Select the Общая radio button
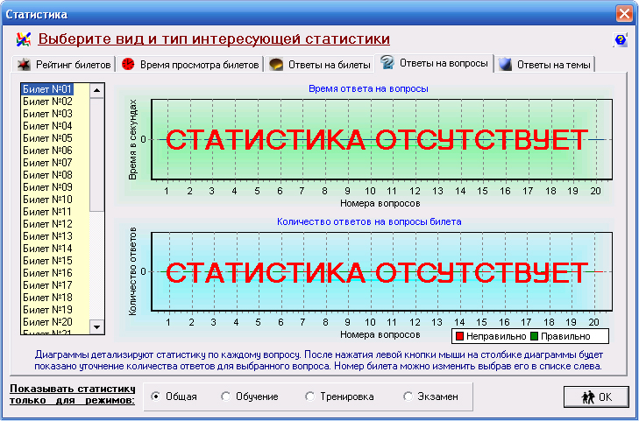 click(x=156, y=396)
